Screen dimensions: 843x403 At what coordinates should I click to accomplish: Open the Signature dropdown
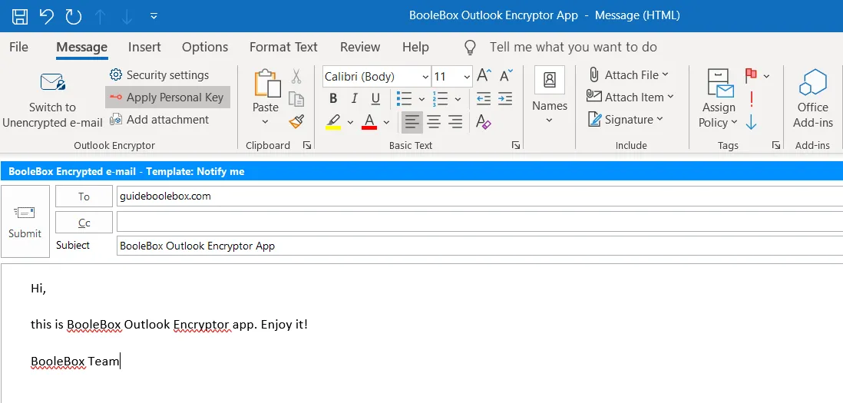point(626,120)
